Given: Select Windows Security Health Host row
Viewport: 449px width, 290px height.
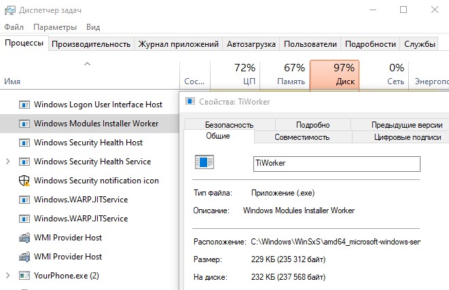Looking at the screenshot, I should click(x=90, y=143).
